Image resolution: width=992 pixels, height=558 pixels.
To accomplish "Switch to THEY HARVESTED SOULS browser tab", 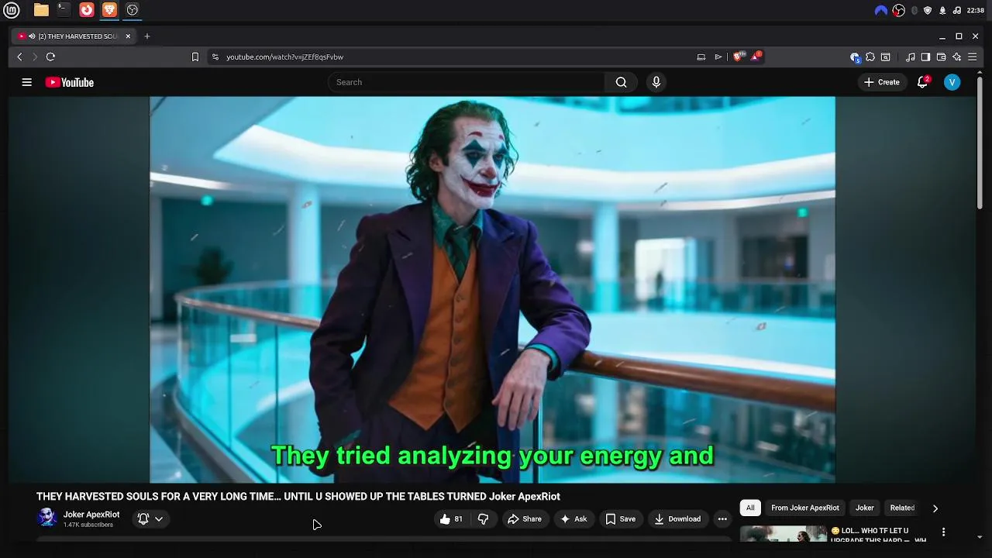I will point(75,36).
